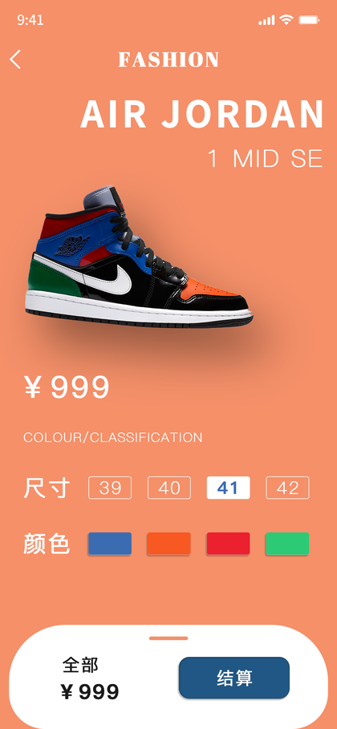Tap the bottom sheet drag handle
The height and width of the screenshot is (729, 337).
coord(168,638)
